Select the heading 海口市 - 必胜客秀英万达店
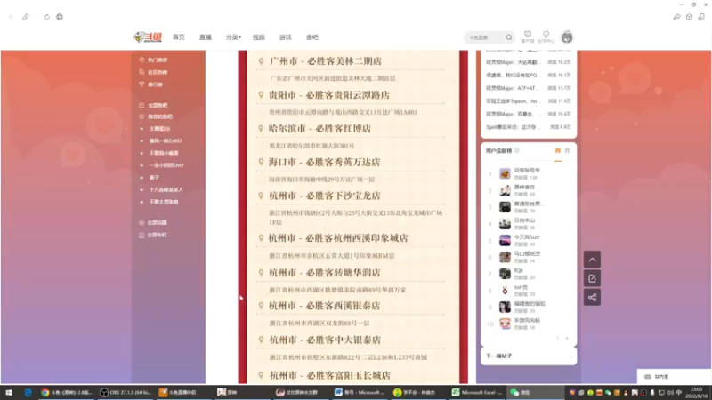712x400 pixels. tap(324, 162)
